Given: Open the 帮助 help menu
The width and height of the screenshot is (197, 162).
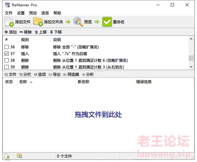Looking at the screenshot, I should click(57, 13).
